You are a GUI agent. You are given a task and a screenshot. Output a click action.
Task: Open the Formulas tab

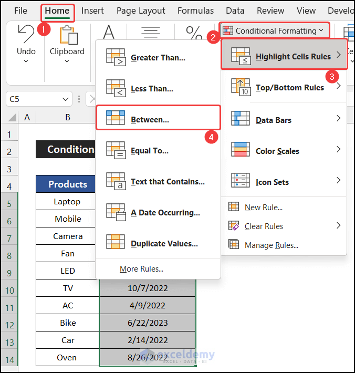[195, 11]
